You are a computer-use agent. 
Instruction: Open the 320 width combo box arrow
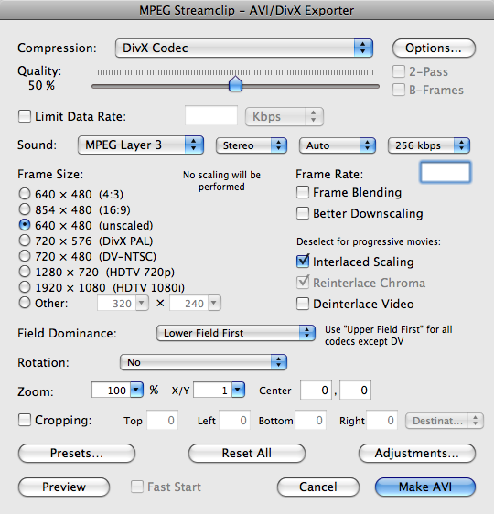tap(142, 304)
